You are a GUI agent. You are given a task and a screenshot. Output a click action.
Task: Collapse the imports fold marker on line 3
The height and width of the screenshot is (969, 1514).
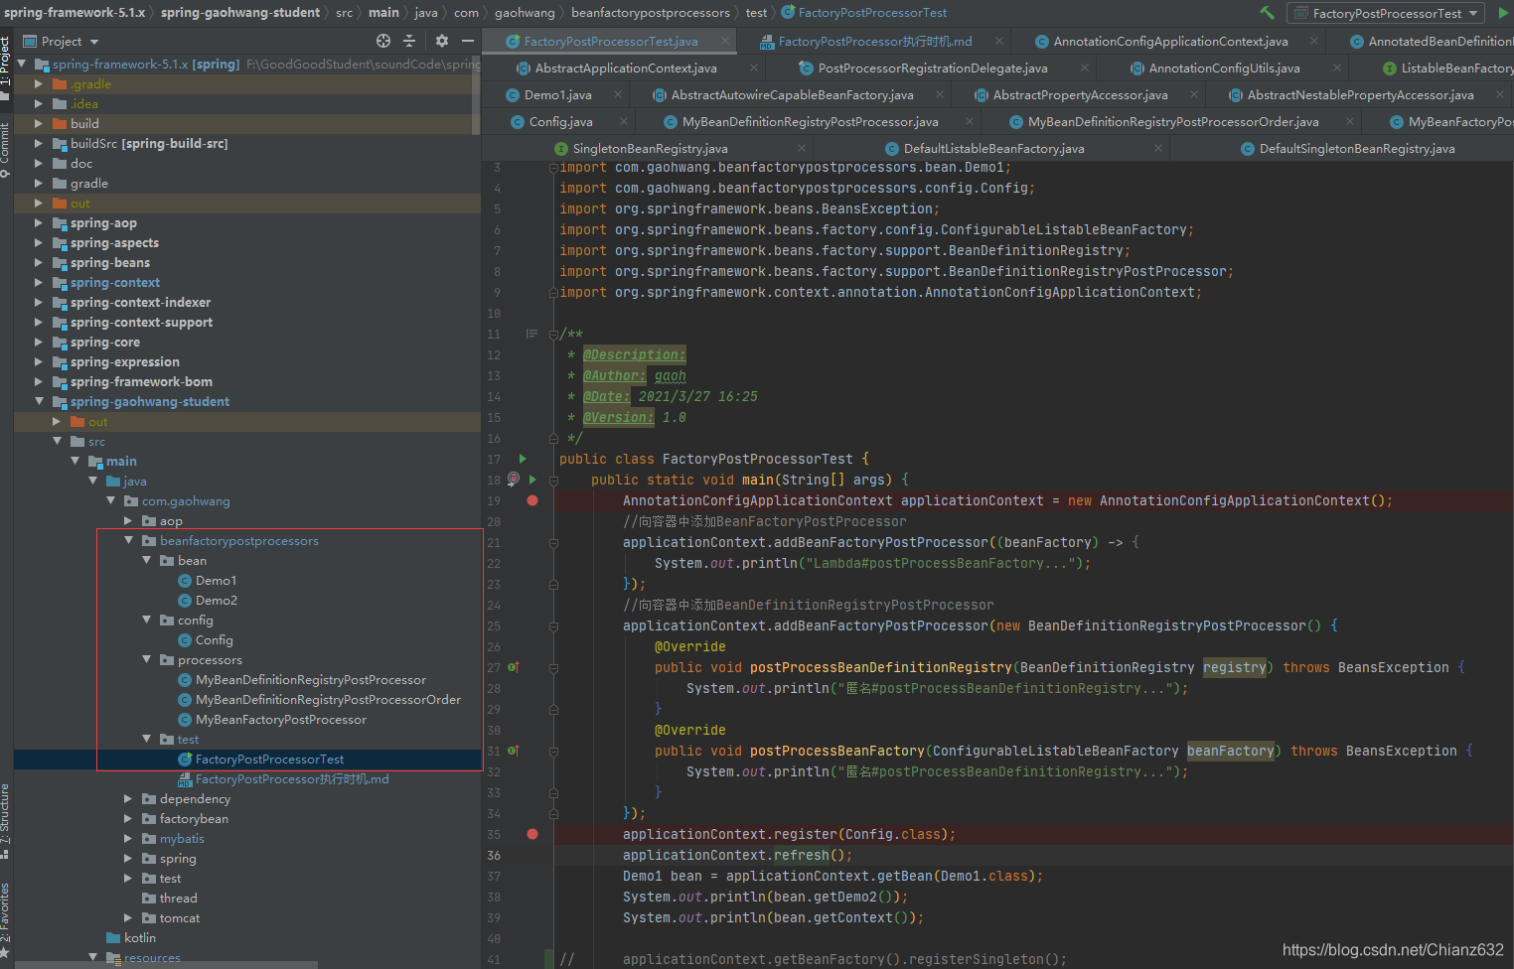(x=553, y=168)
